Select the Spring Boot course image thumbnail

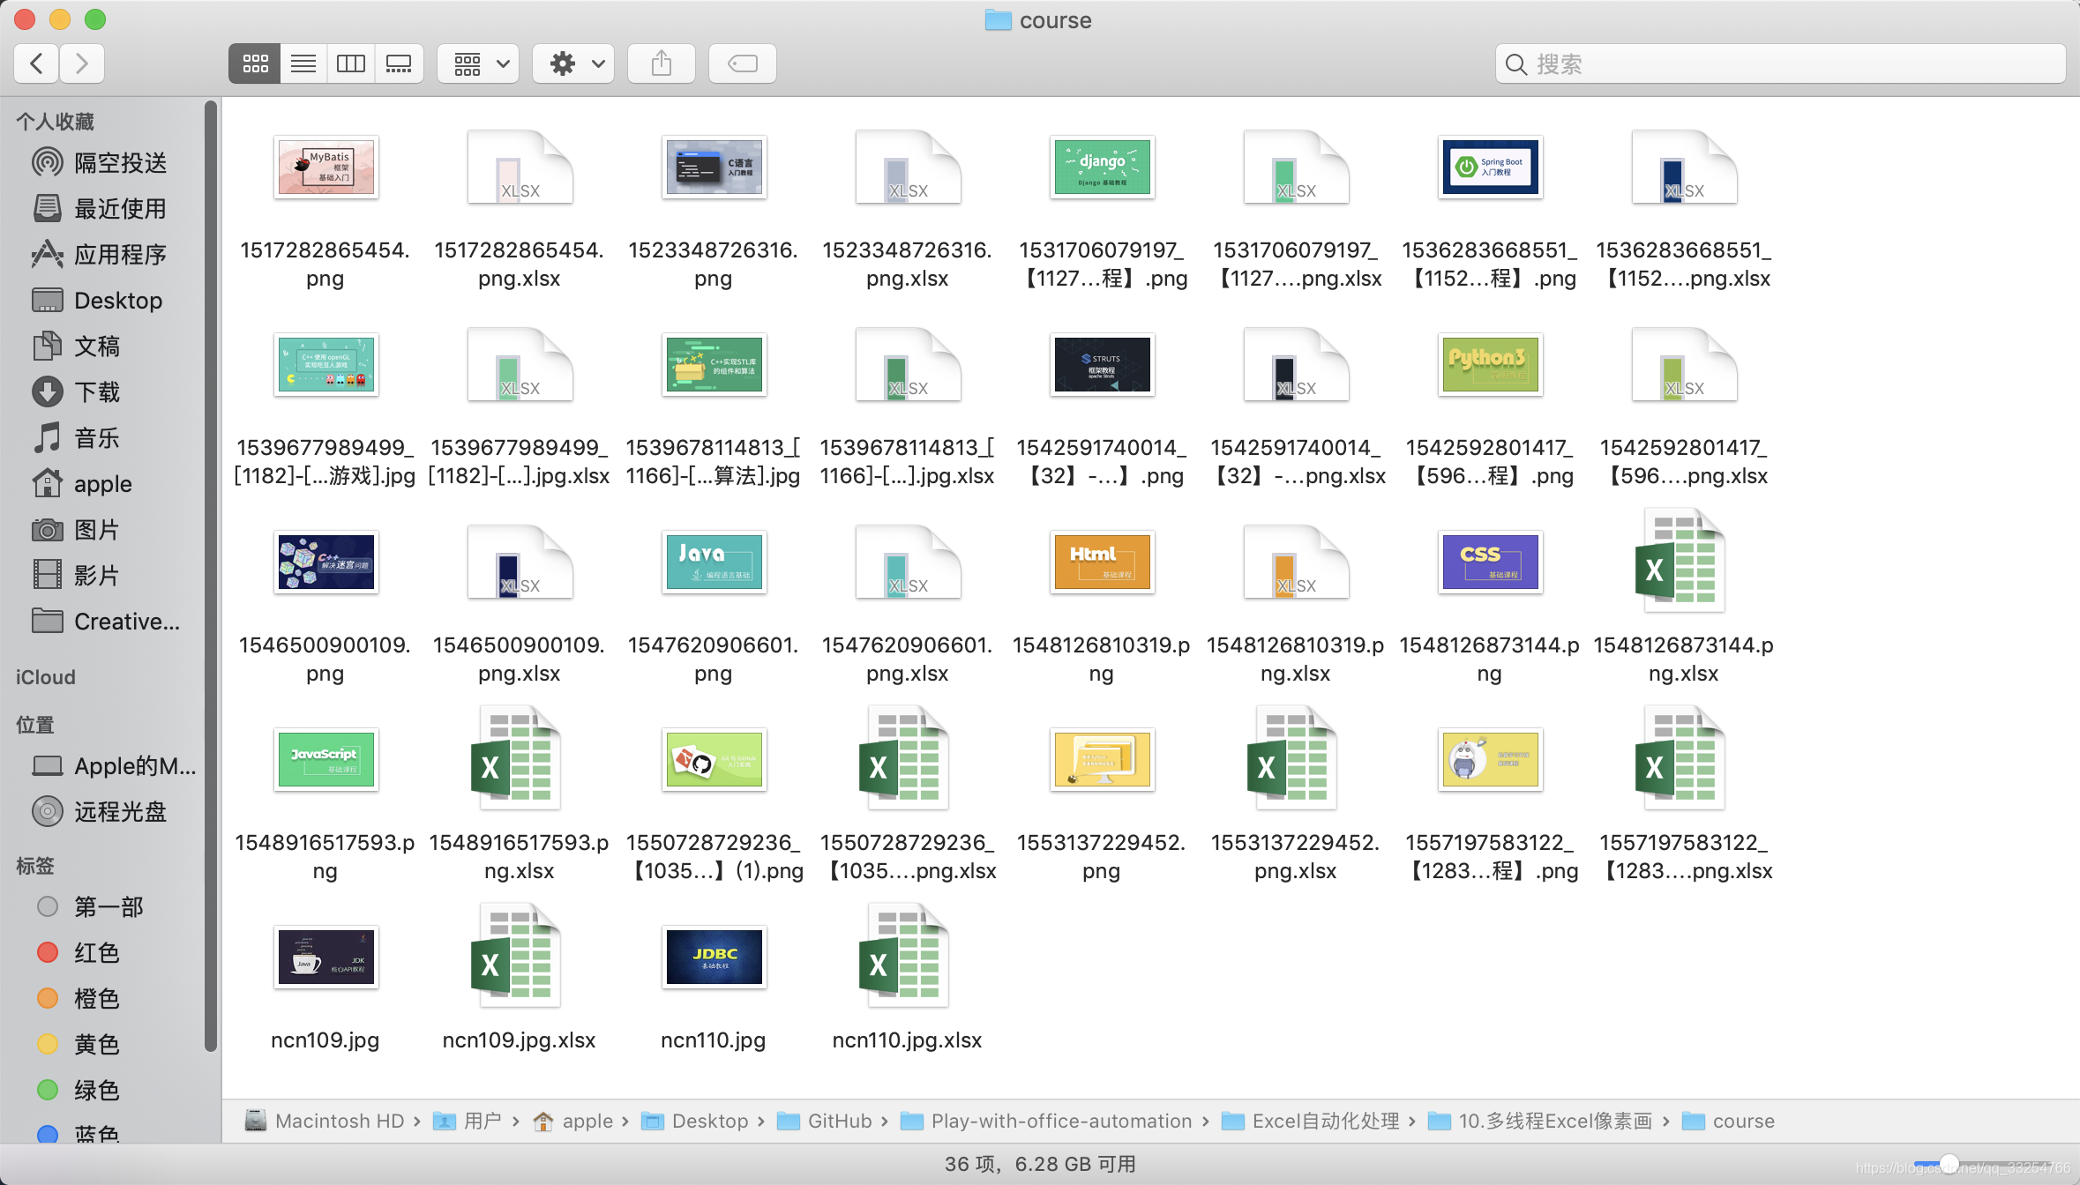pos(1490,167)
